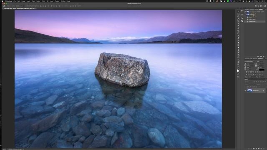The width and height of the screenshot is (267, 150).
Task: Toggle Faux Italic in Character panel
Action: [x=249, y=72]
